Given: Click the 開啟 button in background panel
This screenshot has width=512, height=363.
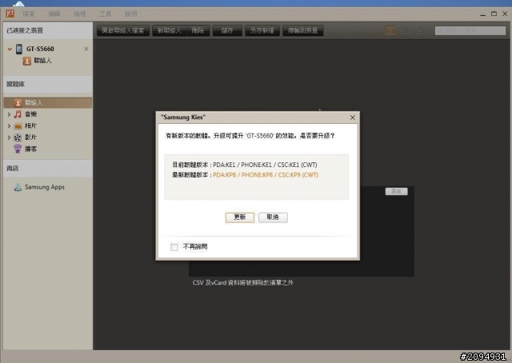Looking at the screenshot, I should 397,191.
